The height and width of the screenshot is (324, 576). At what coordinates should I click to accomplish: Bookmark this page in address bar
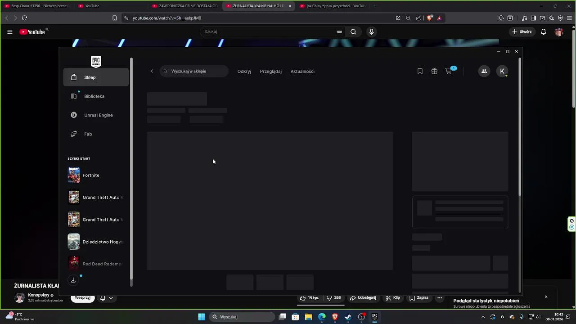click(x=114, y=18)
